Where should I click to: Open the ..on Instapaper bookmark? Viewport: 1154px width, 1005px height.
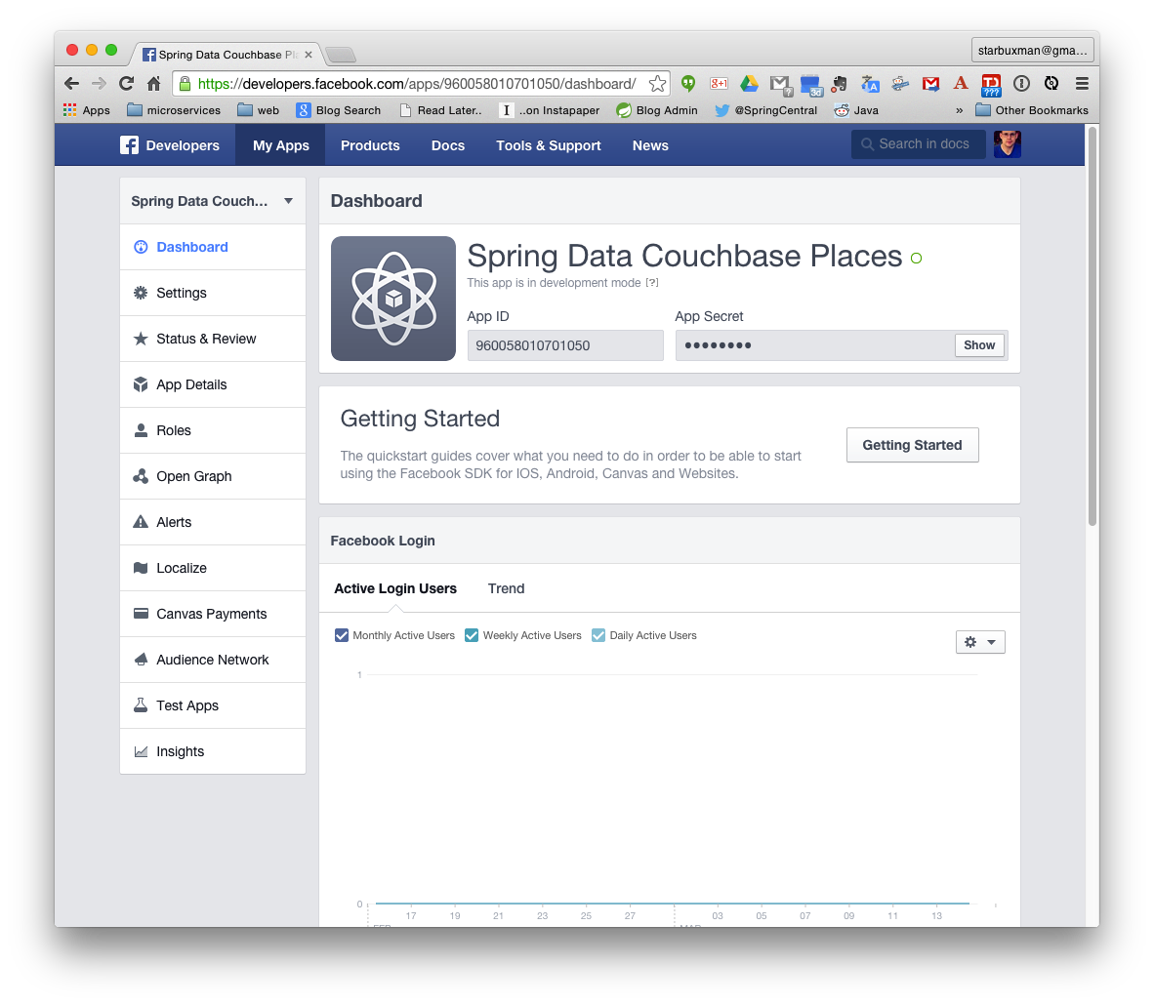pos(549,110)
